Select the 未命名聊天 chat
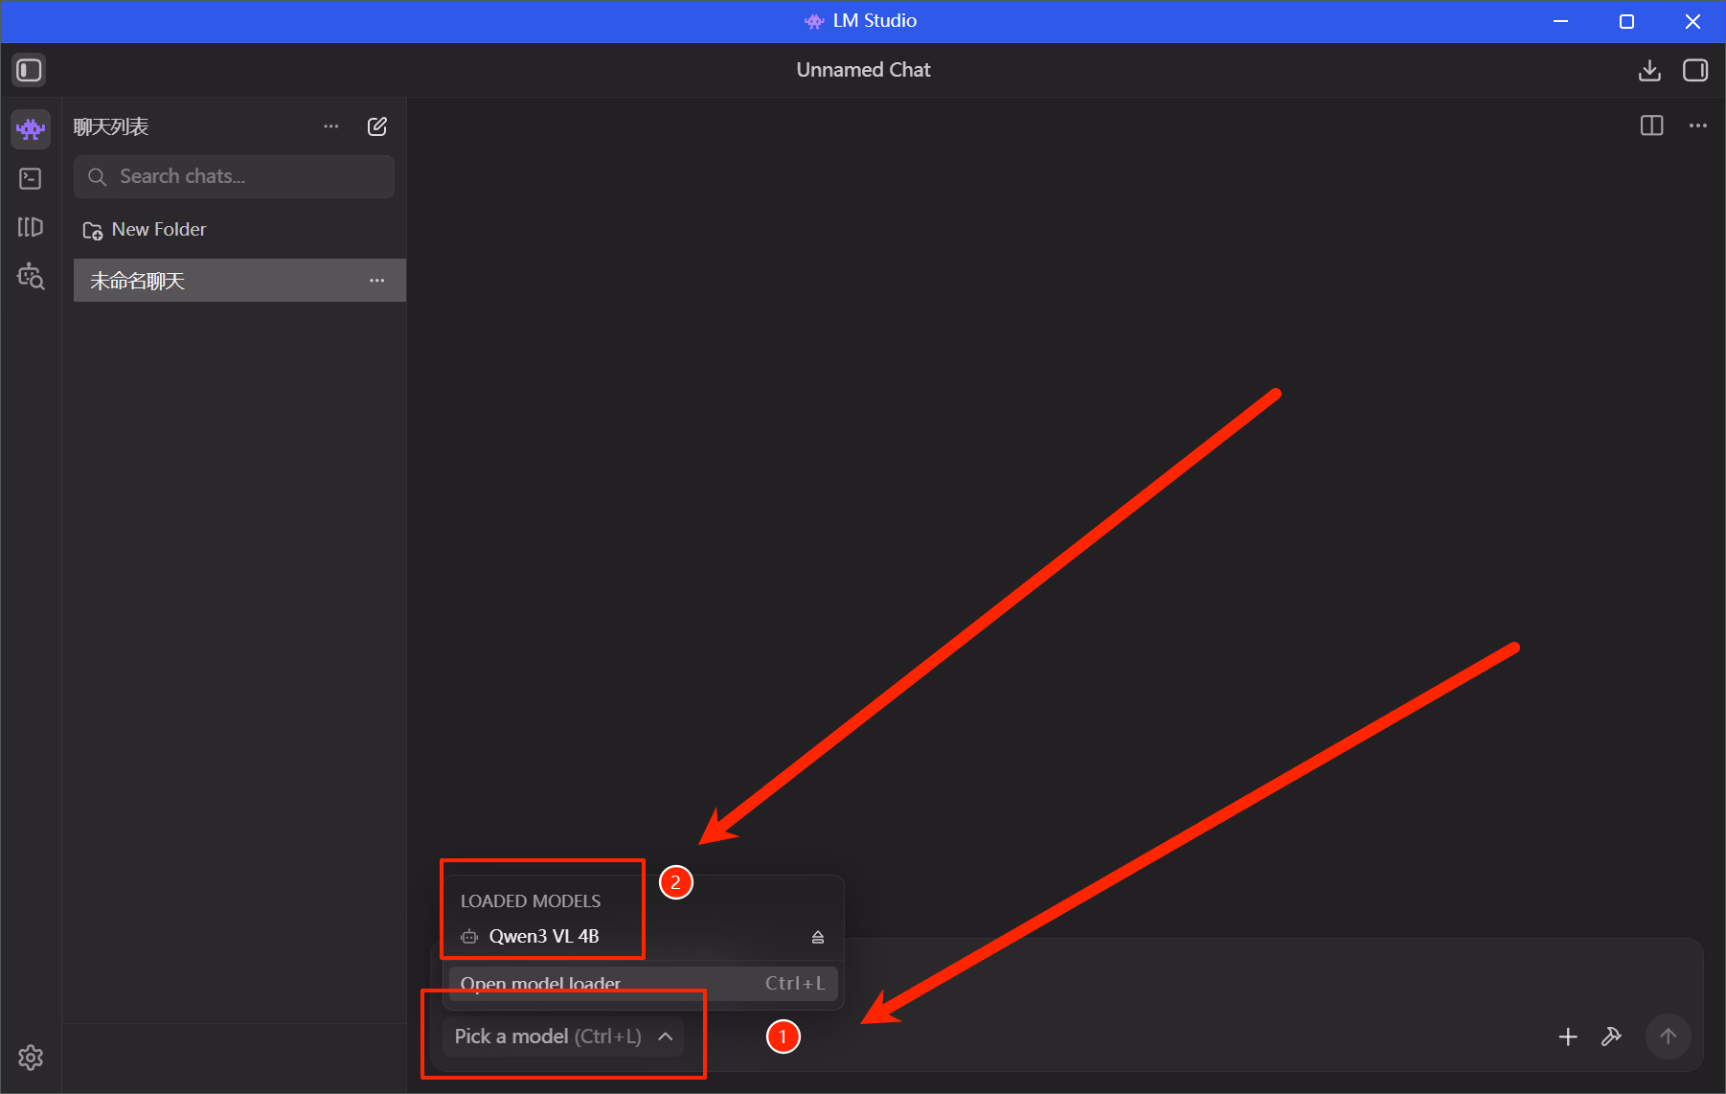Screen dimensions: 1726x1094 click(239, 281)
